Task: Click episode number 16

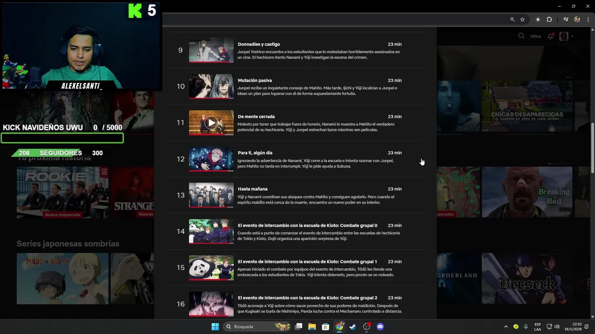Action: click(180, 304)
